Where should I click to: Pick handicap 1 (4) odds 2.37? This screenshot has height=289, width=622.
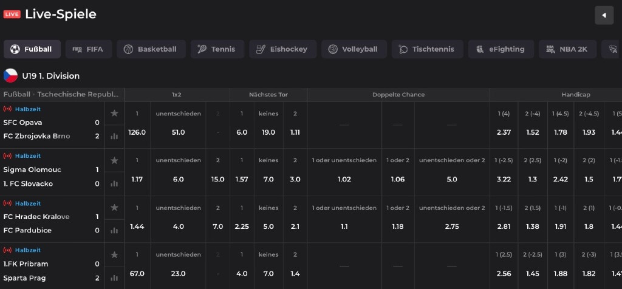tap(504, 125)
